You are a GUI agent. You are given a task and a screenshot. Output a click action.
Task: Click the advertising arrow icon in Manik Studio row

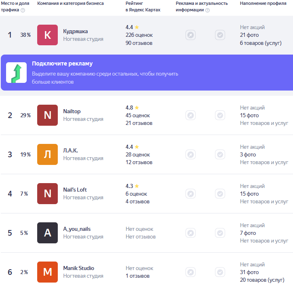[191, 272]
